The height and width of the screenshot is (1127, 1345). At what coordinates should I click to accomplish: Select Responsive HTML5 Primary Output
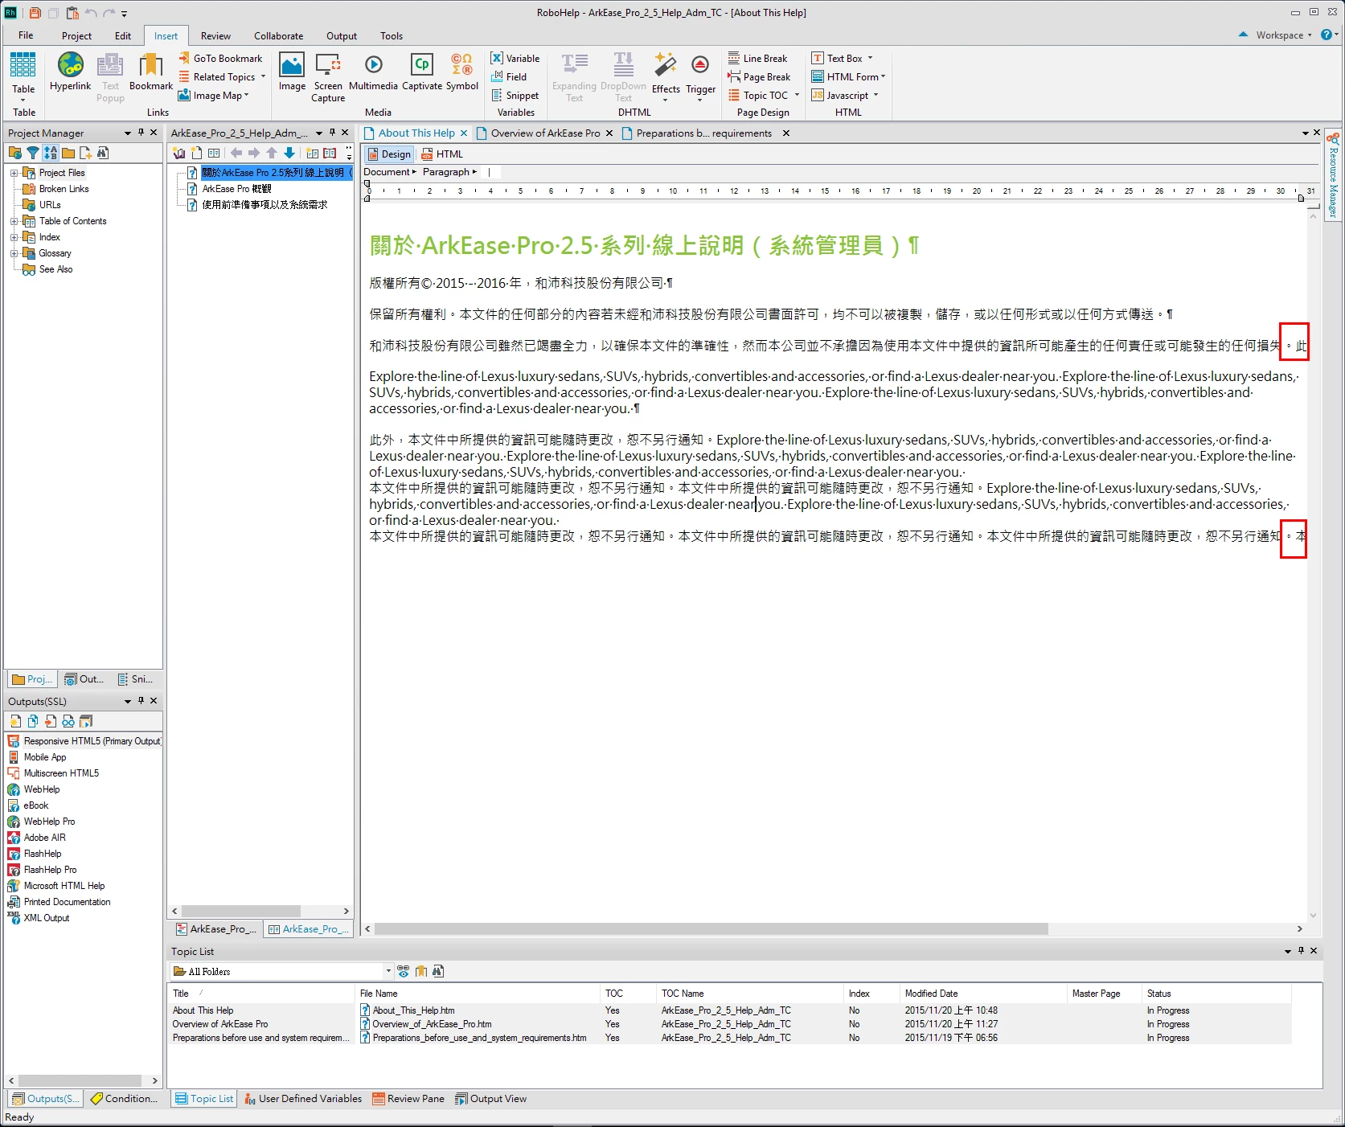coord(84,741)
